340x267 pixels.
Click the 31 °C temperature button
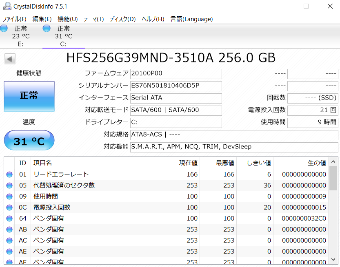[x=29, y=141]
